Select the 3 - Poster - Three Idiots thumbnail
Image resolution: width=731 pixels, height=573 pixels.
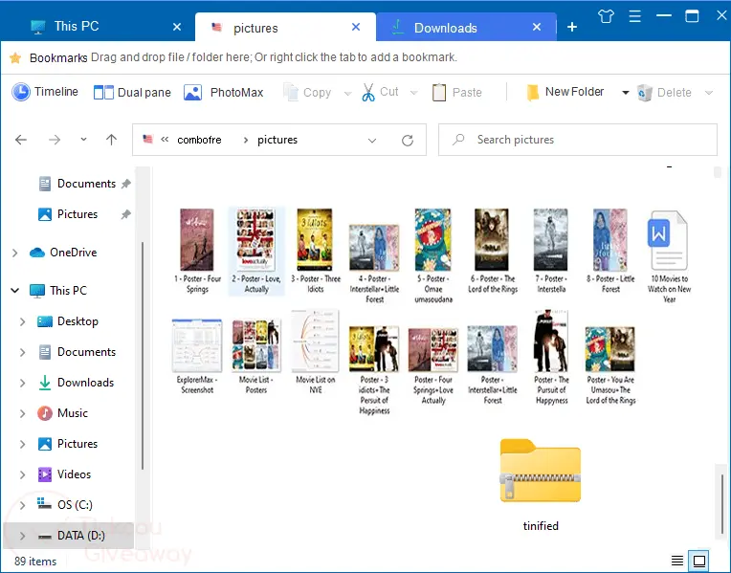click(316, 251)
